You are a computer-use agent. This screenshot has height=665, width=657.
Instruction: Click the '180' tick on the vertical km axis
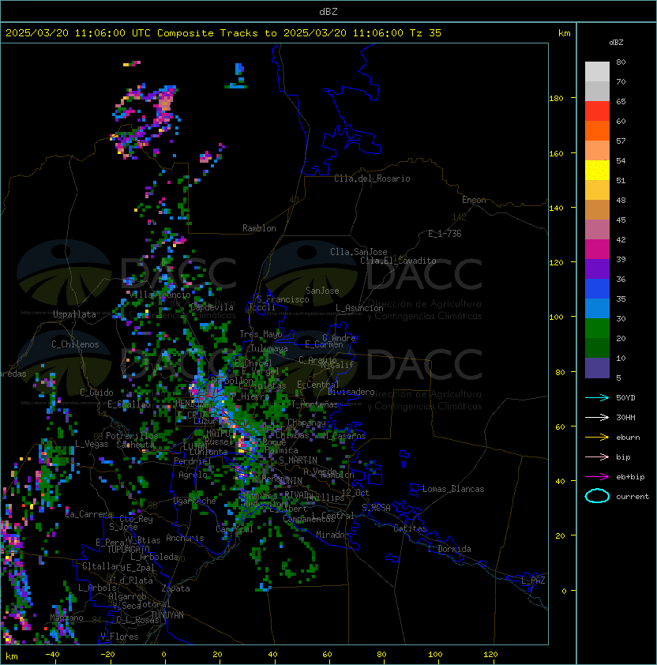(x=556, y=98)
